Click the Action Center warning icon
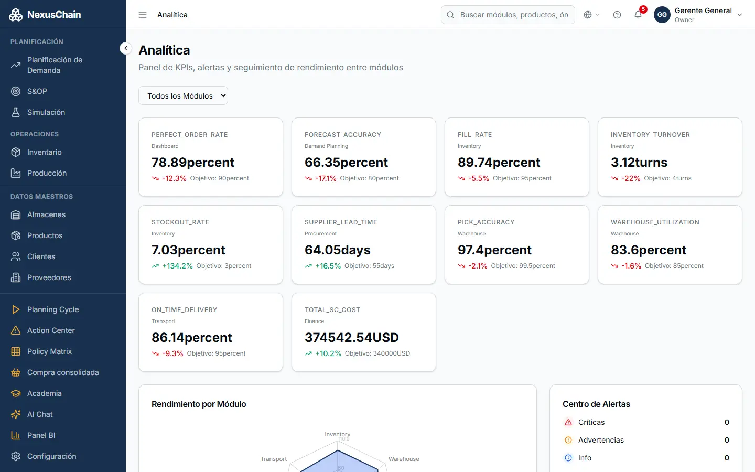Screen dimensions: 755x472 pyautogui.click(x=16, y=330)
